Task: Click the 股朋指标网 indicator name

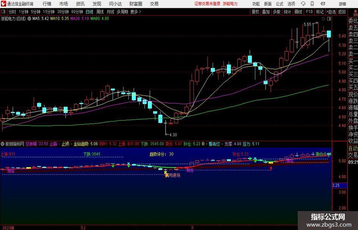Action: pos(15,144)
